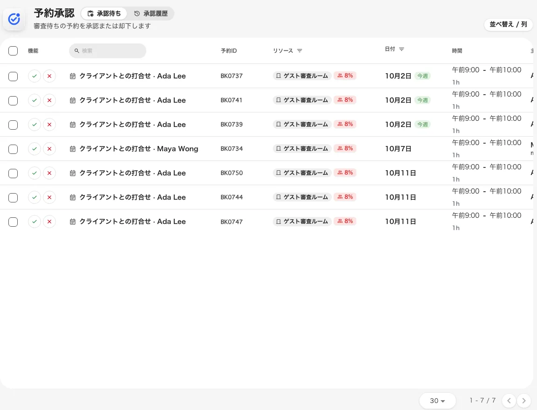This screenshot has width=537, height=410.
Task: Click the 予約承認 app logo icon
Action: [14, 19]
